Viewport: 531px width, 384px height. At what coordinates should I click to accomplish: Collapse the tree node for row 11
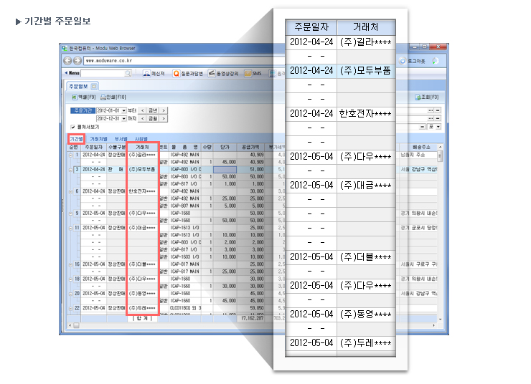(70, 227)
